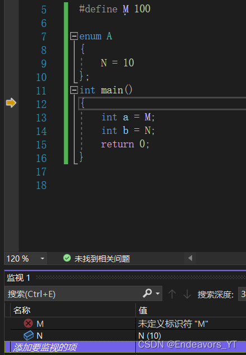Image resolution: width=246 pixels, height=355 pixels.
Task: Click the magnifier search icon in watch panel
Action: 147,293
